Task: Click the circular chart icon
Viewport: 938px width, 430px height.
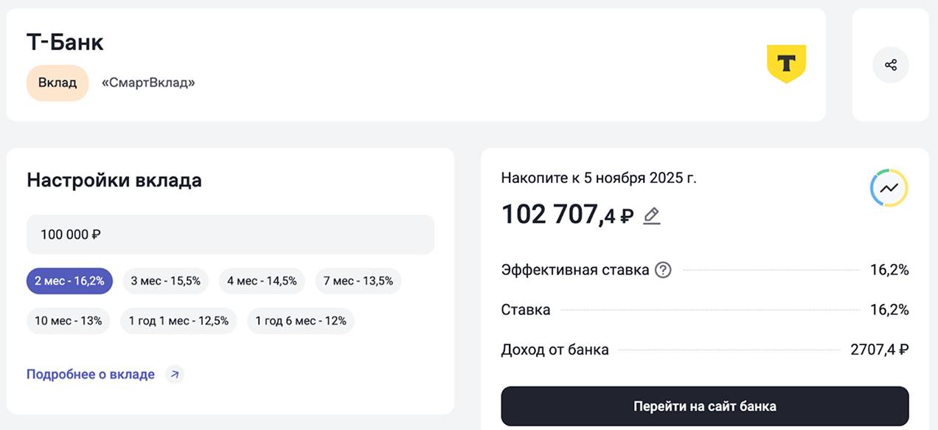Action: tap(889, 188)
